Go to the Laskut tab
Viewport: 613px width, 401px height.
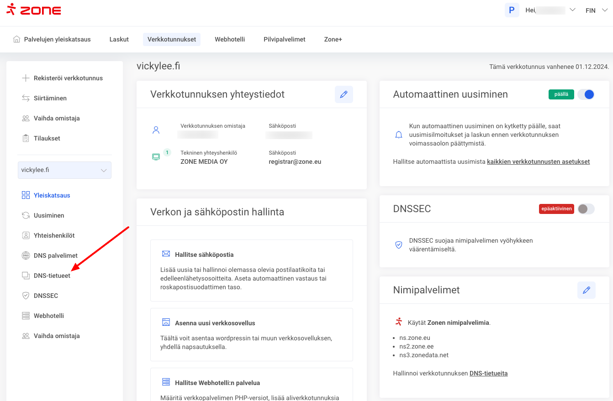[119, 39]
